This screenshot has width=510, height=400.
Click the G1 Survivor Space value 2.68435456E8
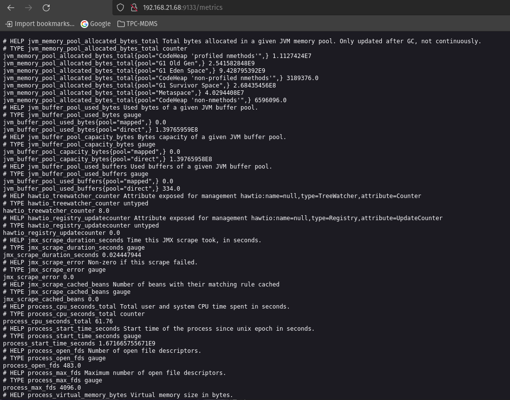[255, 85]
